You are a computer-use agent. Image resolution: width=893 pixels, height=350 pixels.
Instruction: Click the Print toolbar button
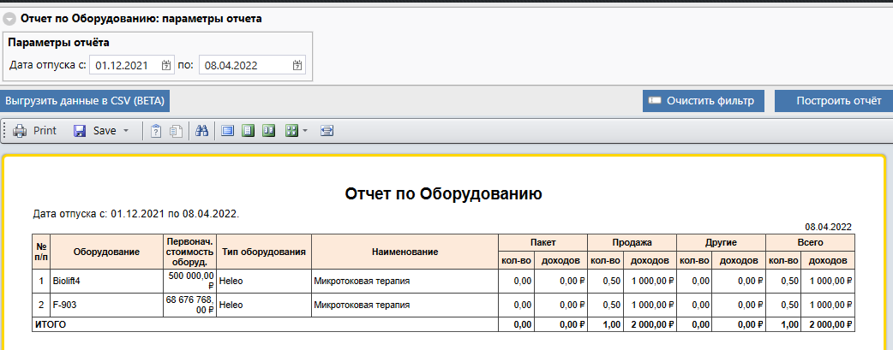35,131
